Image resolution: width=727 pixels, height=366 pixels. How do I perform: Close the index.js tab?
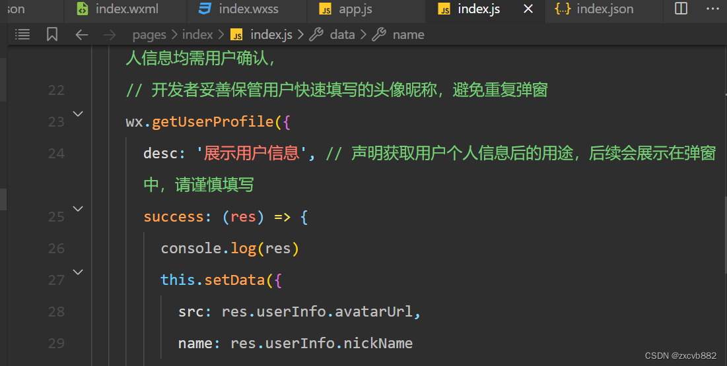click(528, 9)
